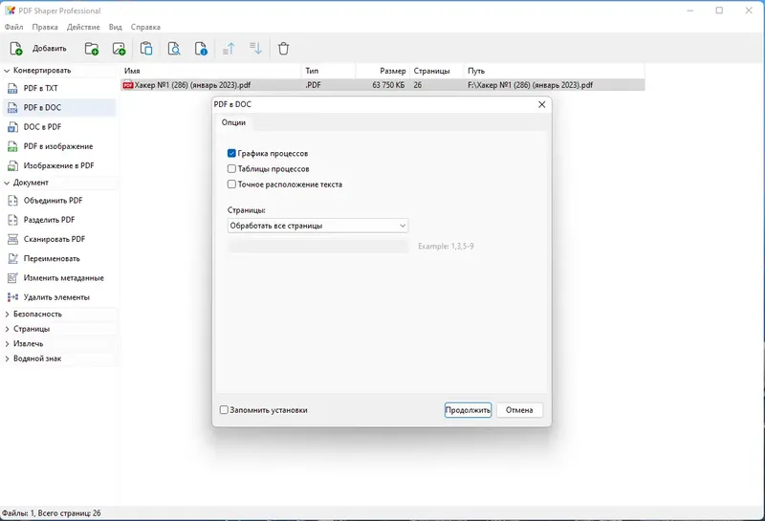Click the Добавить text label
The width and height of the screenshot is (765, 521).
click(x=50, y=49)
